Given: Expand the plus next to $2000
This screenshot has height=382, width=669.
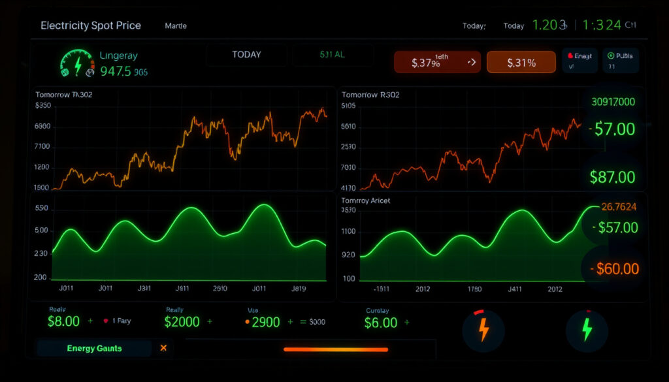Looking at the screenshot, I should [x=210, y=321].
